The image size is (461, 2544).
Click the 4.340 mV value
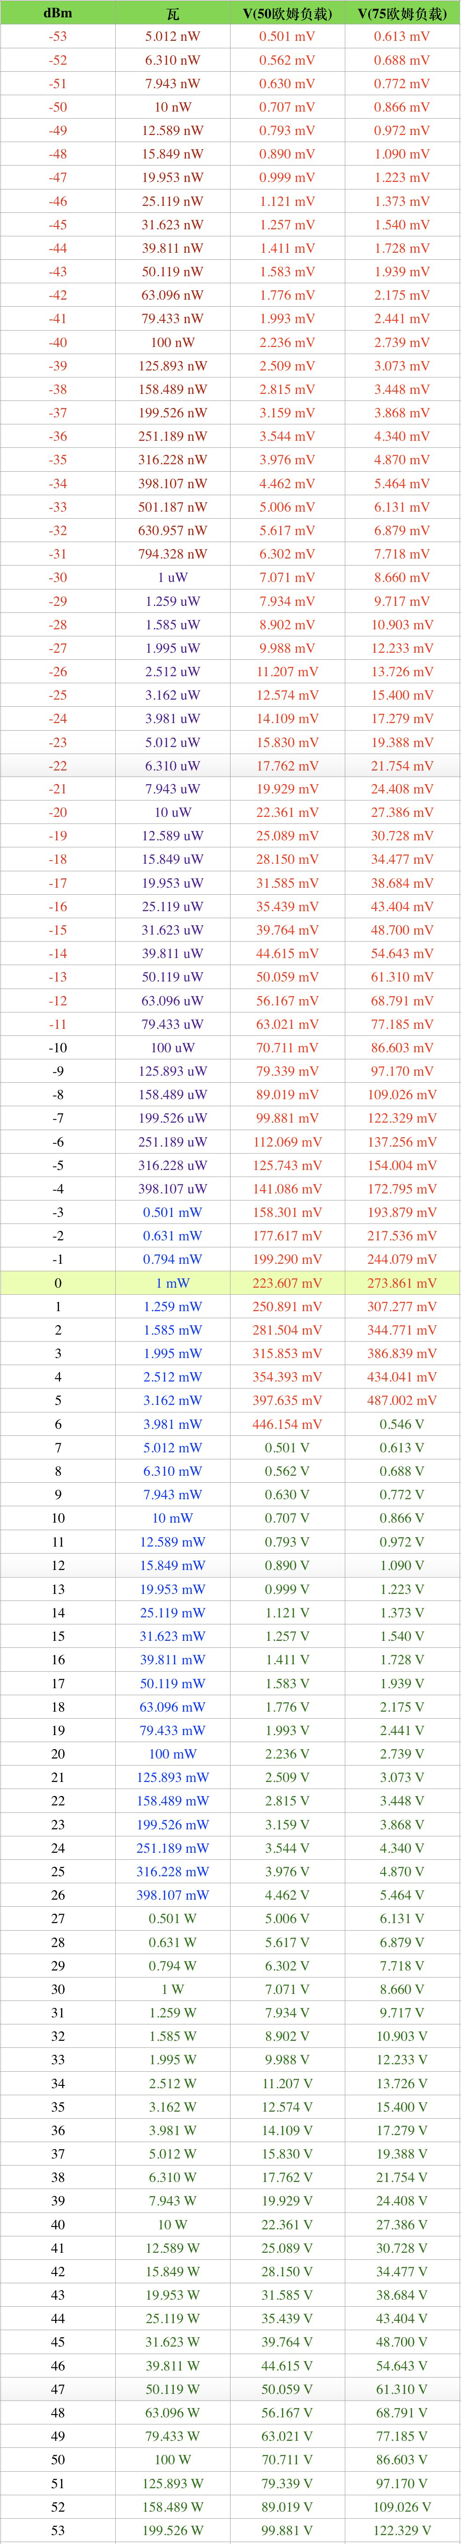pyautogui.click(x=402, y=437)
